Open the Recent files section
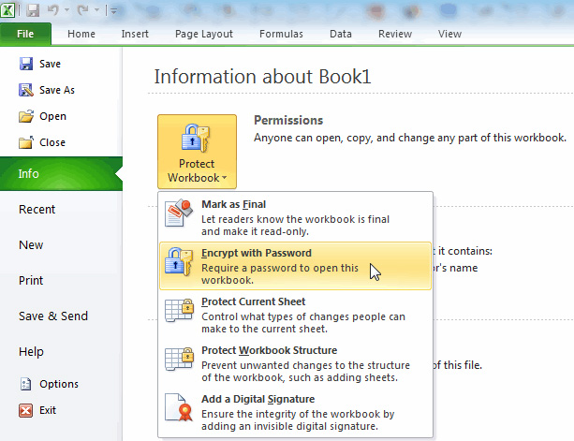574x441 pixels. 37,210
